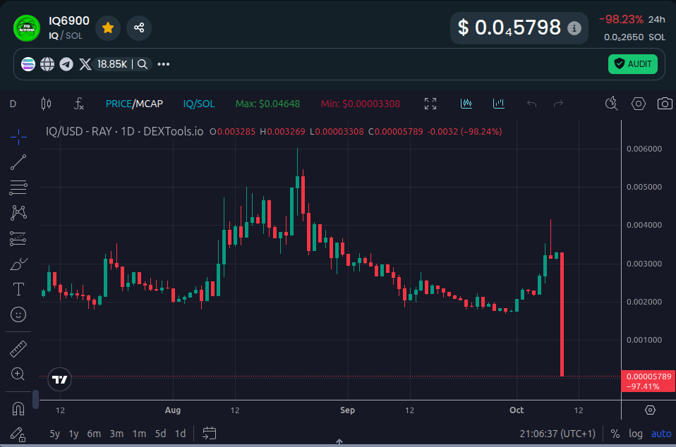Open the indicators fx menu
676x447 pixels.
click(x=79, y=104)
